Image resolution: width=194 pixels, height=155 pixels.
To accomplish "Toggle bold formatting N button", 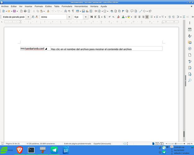I will coord(92,17).
